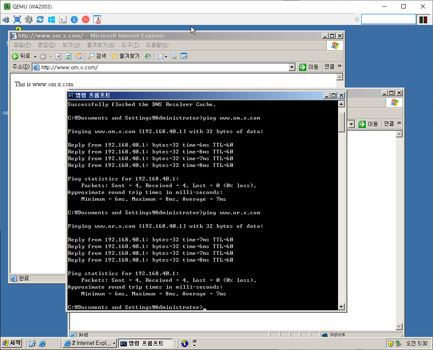
Task: Click the Windows logo key icon in QEMU toolbar
Action: 51,19
